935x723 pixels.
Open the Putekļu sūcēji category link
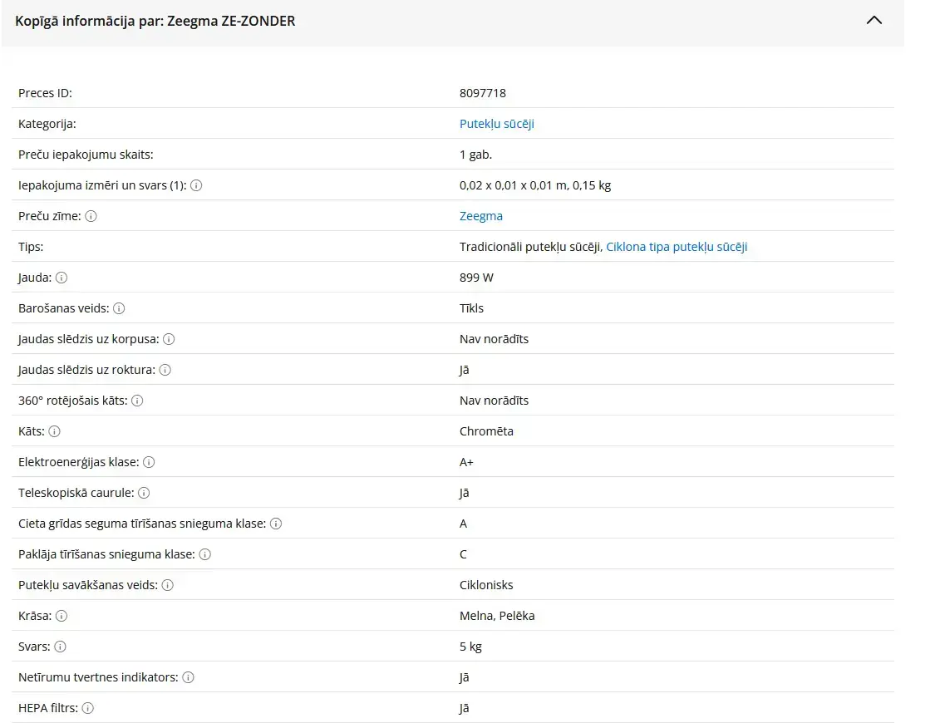497,124
